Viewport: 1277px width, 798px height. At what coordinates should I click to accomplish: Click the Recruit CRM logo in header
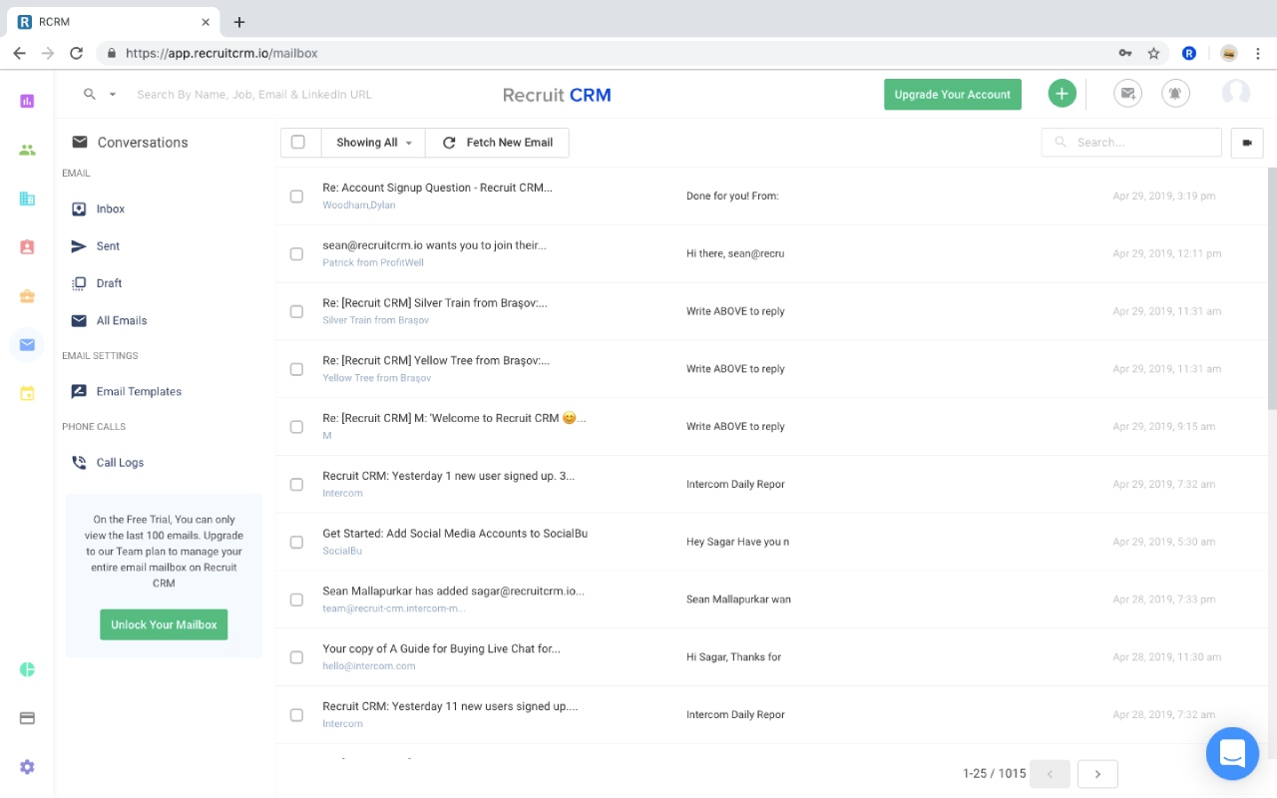tap(557, 95)
